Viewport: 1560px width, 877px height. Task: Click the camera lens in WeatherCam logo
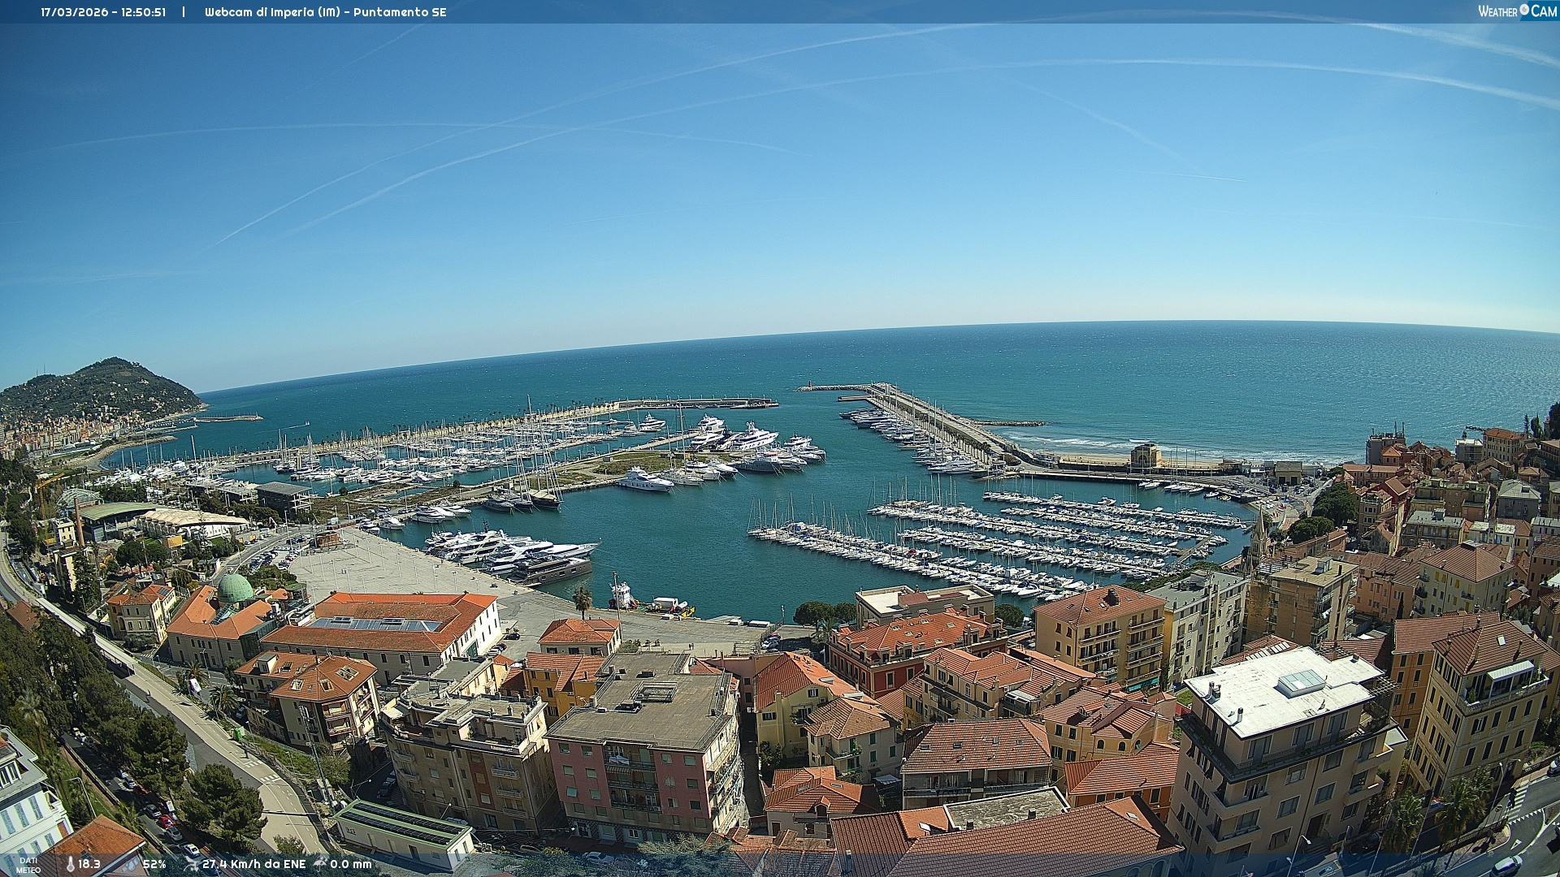tap(1524, 11)
